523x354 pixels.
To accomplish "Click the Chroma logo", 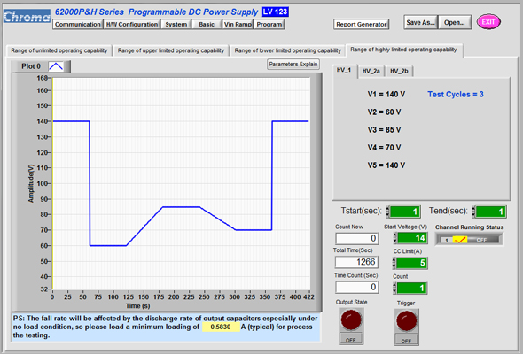I will 27,16.
